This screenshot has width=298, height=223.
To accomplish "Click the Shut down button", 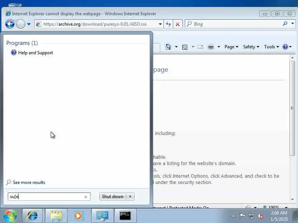I will coord(112,197).
